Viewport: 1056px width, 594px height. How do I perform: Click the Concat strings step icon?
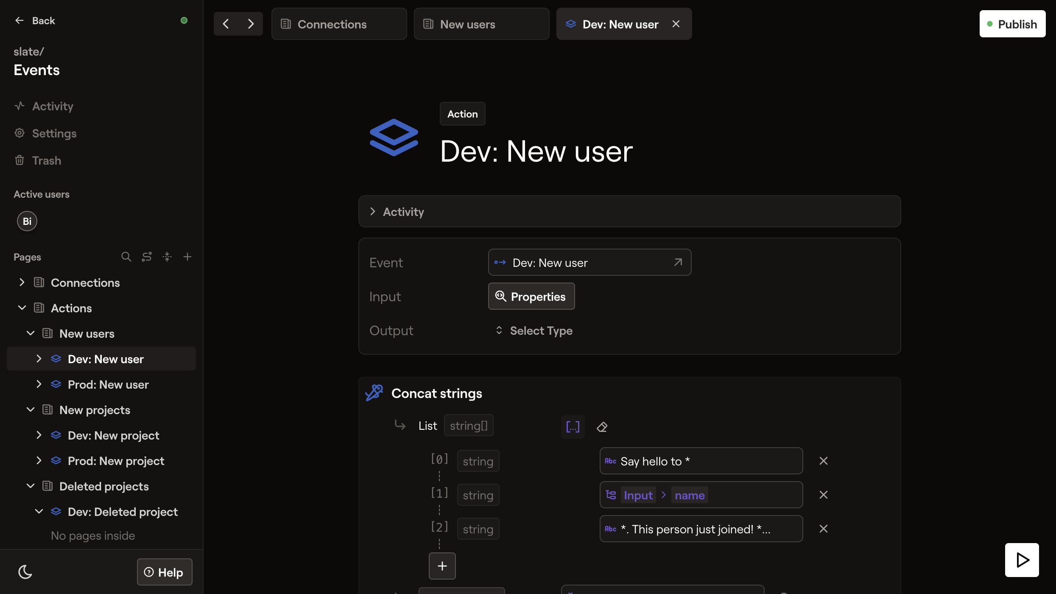[x=374, y=393]
